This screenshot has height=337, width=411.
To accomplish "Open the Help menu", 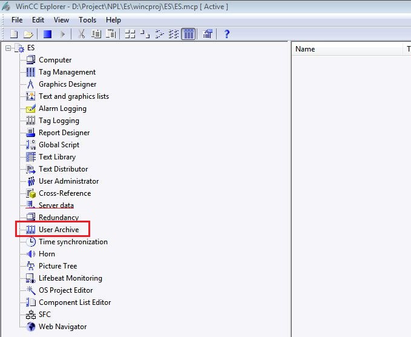I will point(114,20).
